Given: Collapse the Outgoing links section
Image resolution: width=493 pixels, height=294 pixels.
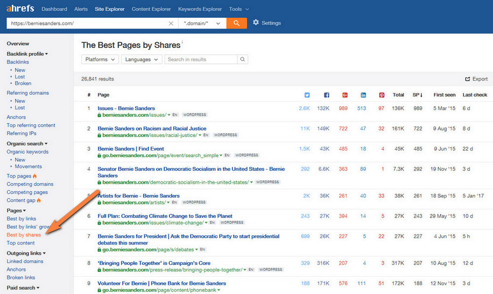Looking at the screenshot, I should 26,253.
